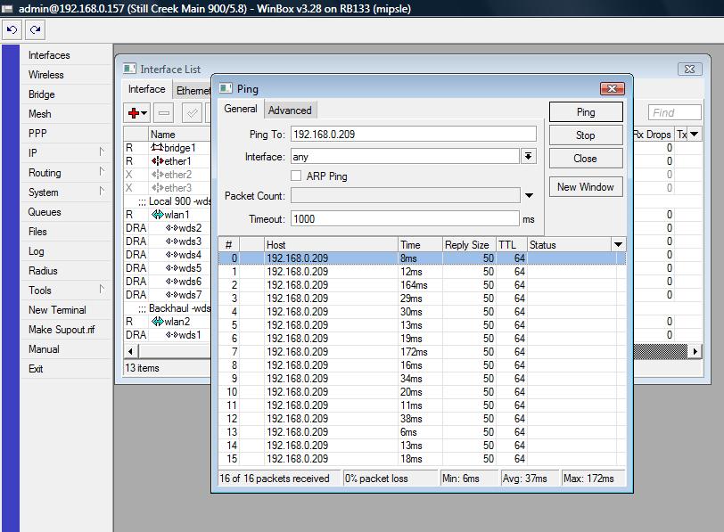The height and width of the screenshot is (532, 724).
Task: Enable the ARP Ping checkbox
Action: pos(296,176)
